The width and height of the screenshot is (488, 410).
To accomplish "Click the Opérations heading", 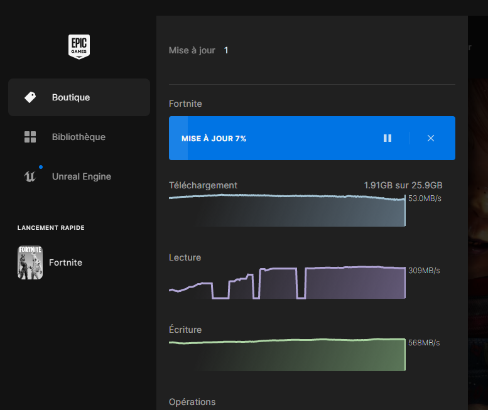I will coord(192,402).
